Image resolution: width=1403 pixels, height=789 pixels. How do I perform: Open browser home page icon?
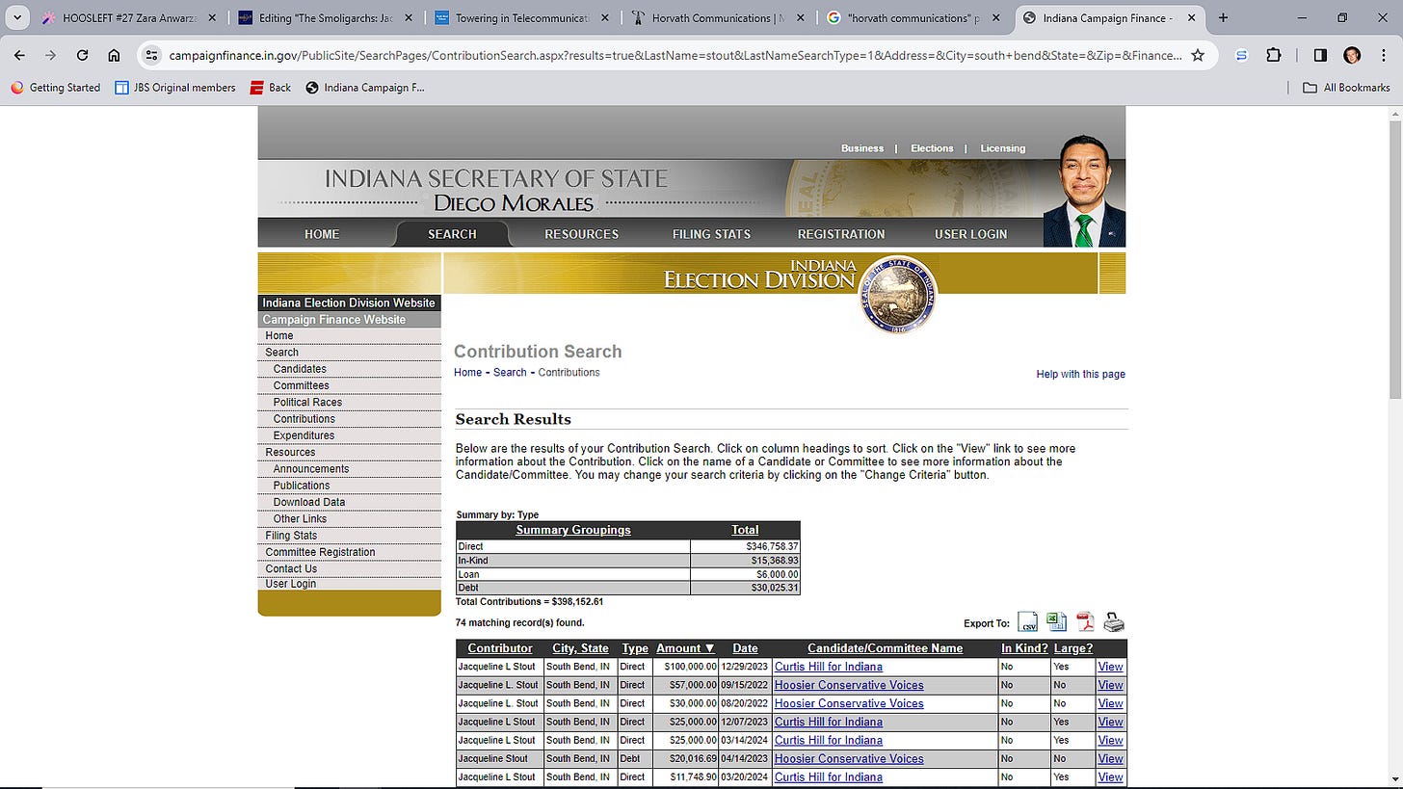[114, 55]
